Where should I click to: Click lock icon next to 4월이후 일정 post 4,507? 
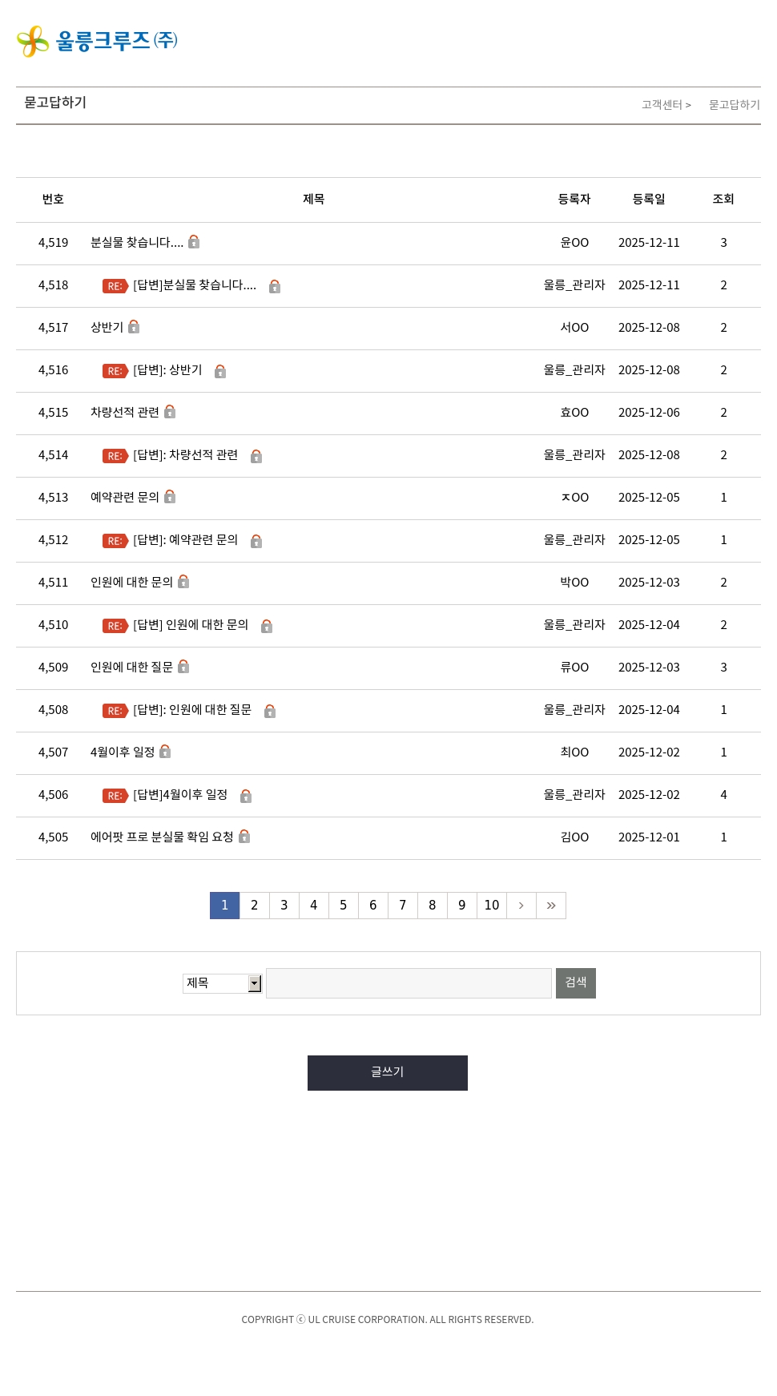pyautogui.click(x=165, y=752)
